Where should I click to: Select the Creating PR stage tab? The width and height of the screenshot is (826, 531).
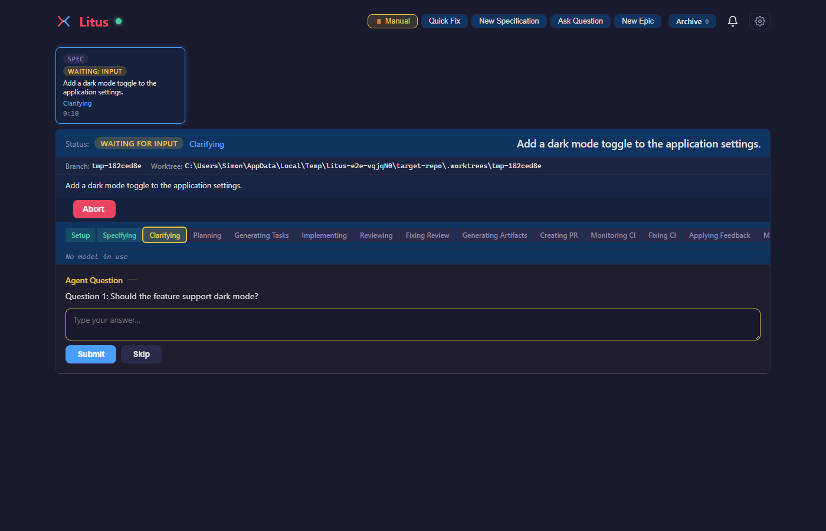click(x=559, y=235)
